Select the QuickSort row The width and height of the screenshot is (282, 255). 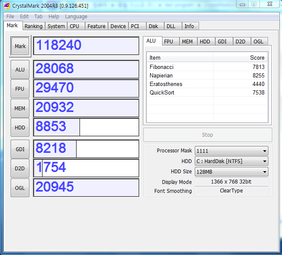click(208, 92)
